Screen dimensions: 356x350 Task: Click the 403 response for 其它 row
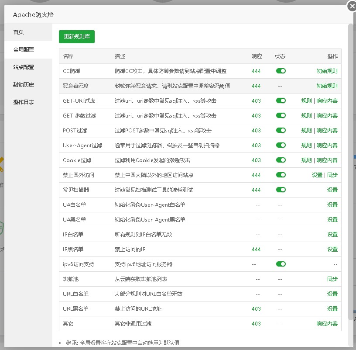(x=256, y=324)
